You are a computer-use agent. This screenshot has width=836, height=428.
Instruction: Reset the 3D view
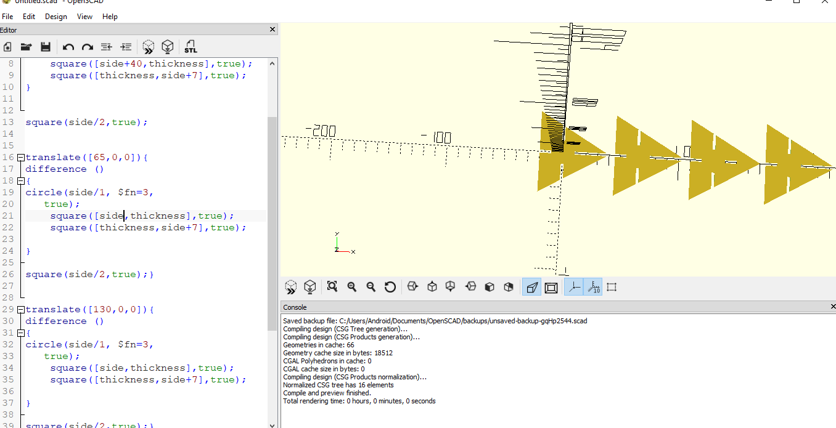(390, 287)
